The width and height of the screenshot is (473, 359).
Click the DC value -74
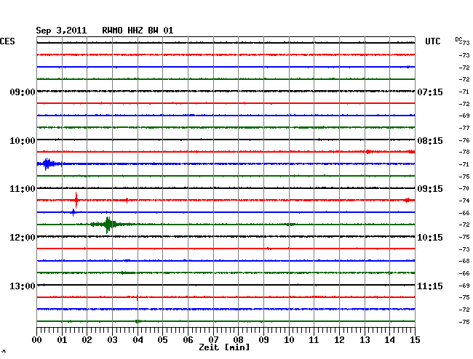464,201
